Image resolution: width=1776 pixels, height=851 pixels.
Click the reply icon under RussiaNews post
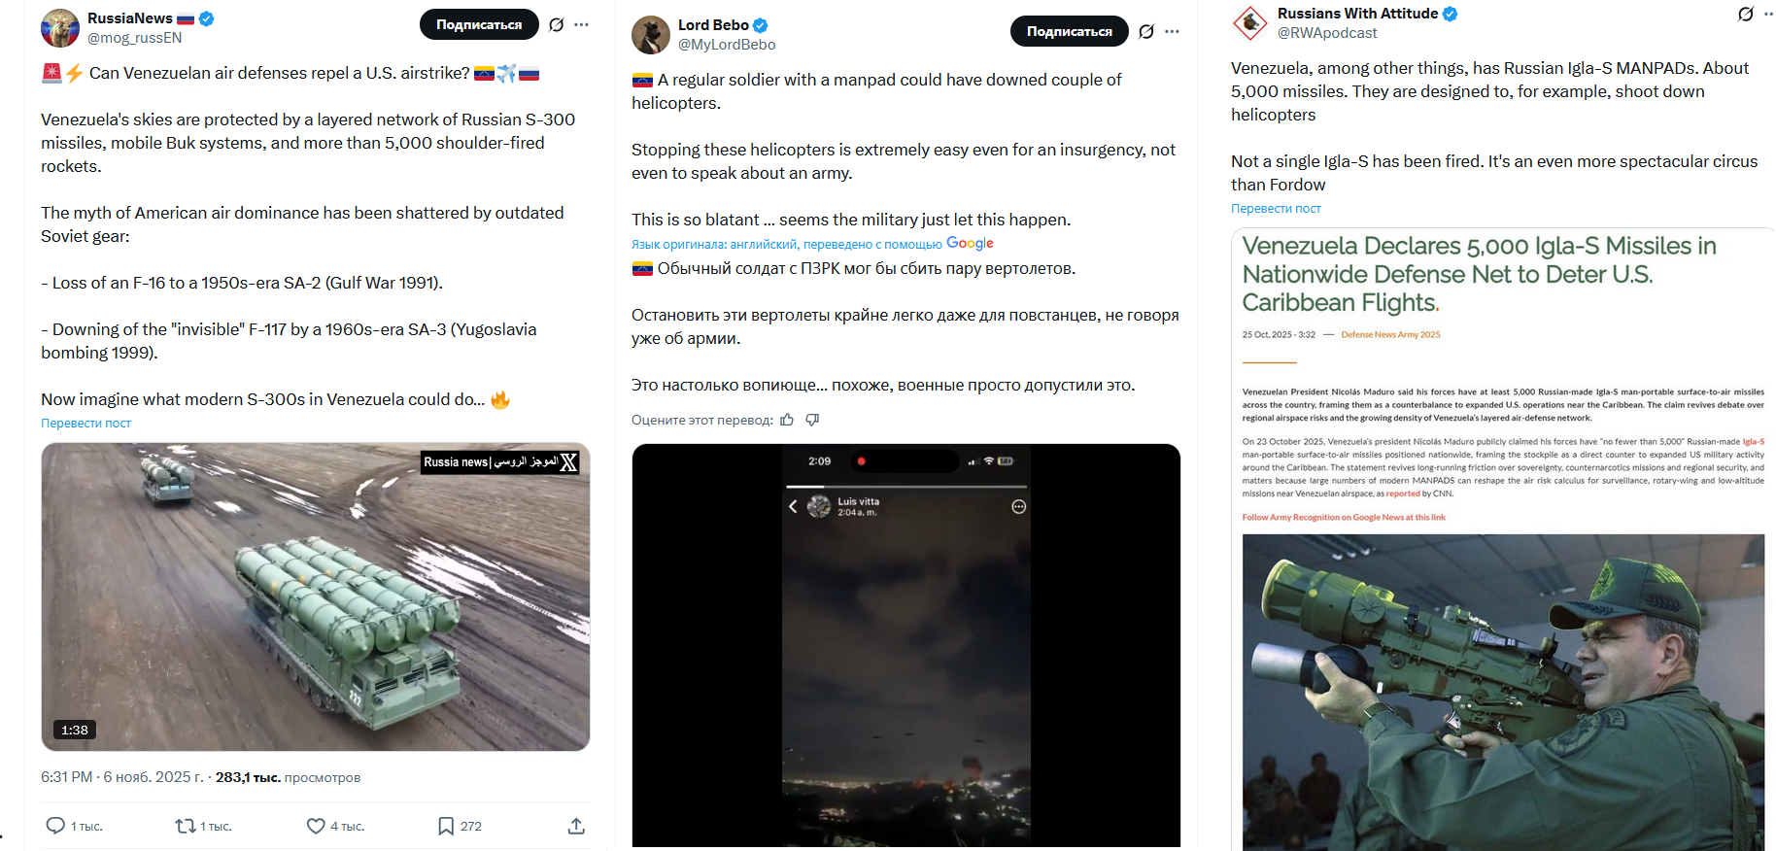click(x=56, y=826)
